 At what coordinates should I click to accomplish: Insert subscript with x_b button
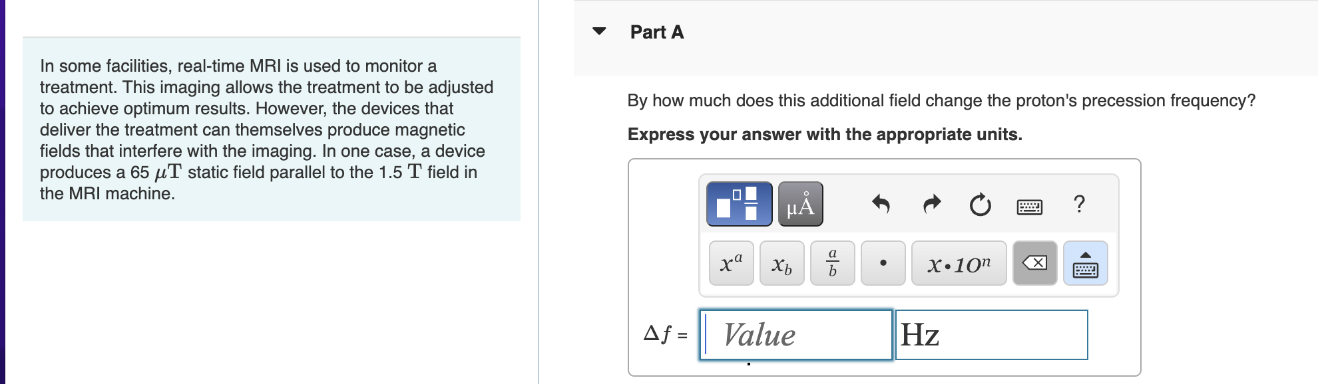pyautogui.click(x=781, y=263)
